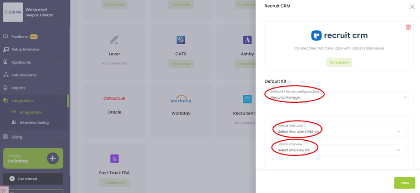
Task: Click the Connected badge under Fast Track FBA
Action: [x=114, y=183]
